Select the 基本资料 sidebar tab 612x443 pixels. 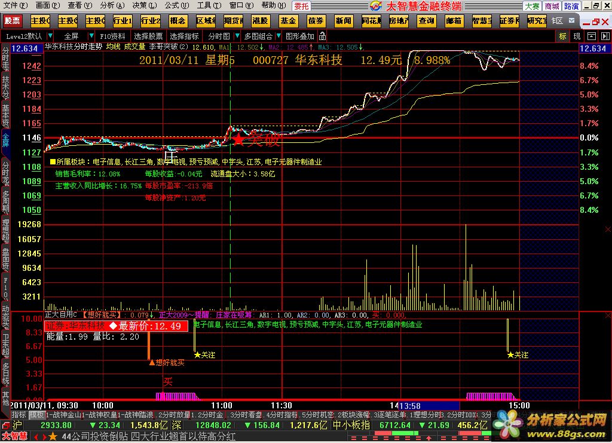5,116
